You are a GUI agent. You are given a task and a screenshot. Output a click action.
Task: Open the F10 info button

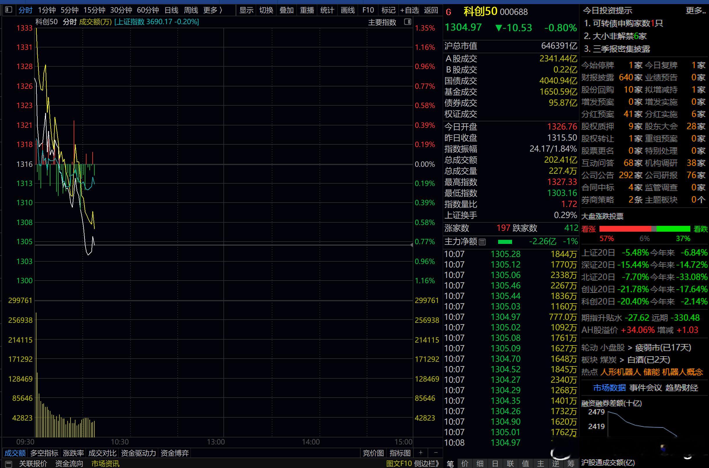368,10
